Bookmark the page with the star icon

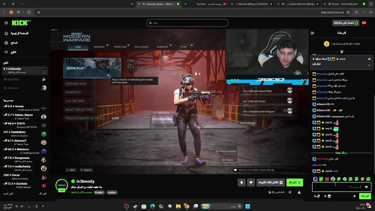(38, 12)
